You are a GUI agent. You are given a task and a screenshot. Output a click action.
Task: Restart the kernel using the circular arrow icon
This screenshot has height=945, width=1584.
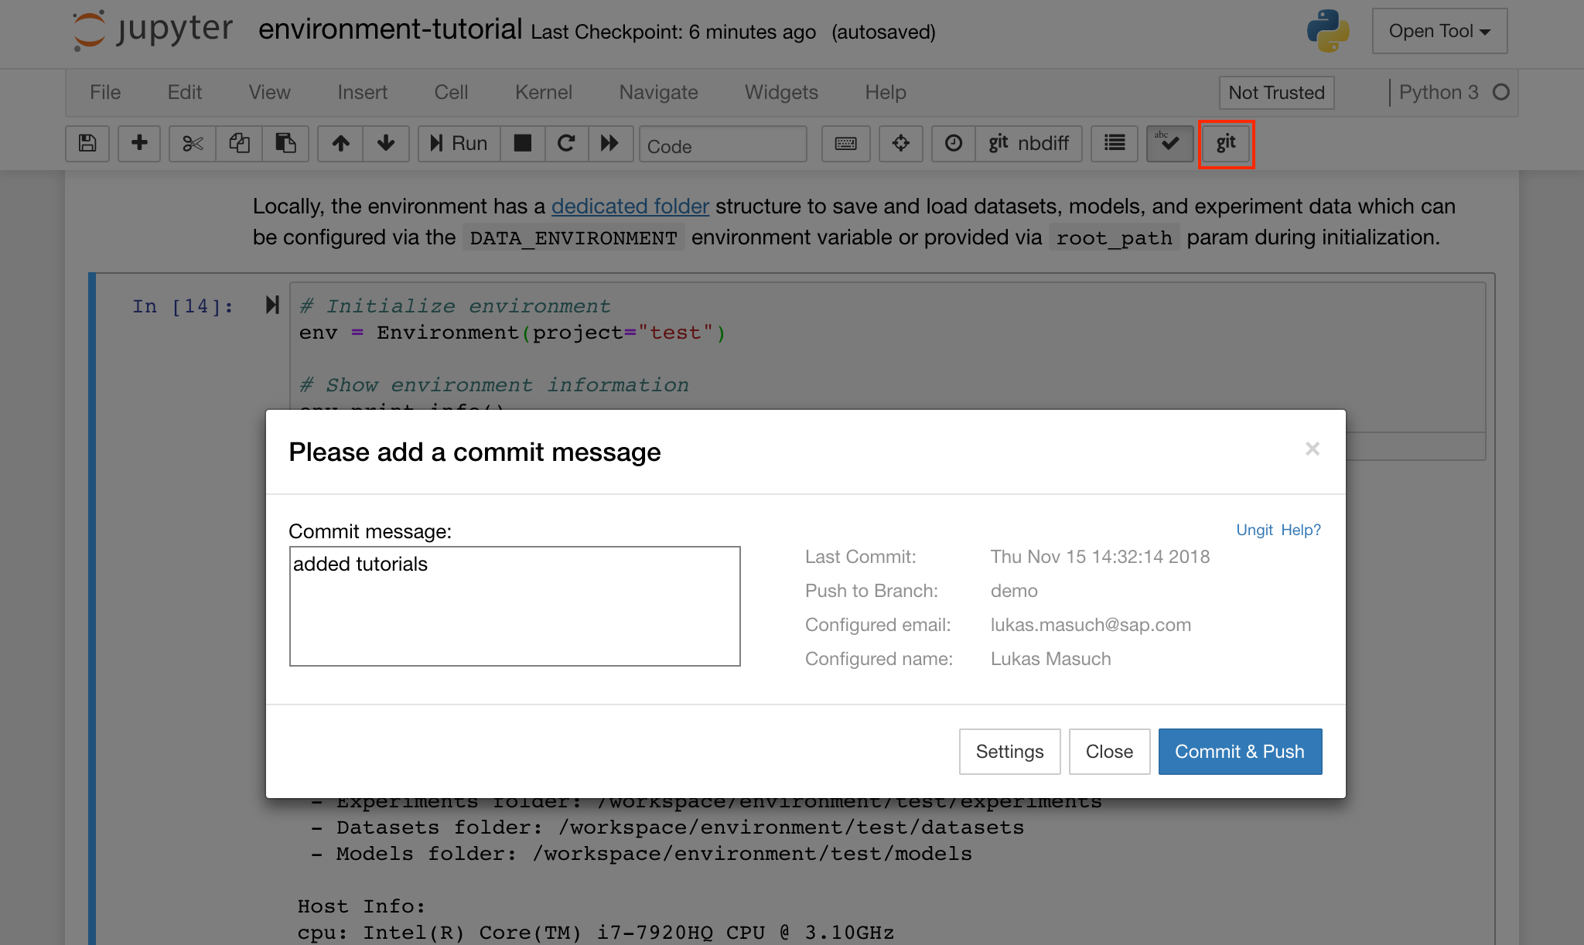566,143
